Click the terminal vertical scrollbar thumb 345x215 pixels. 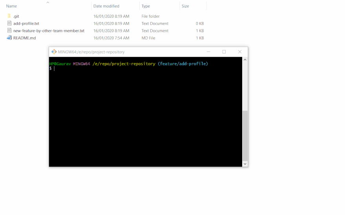coord(245,136)
